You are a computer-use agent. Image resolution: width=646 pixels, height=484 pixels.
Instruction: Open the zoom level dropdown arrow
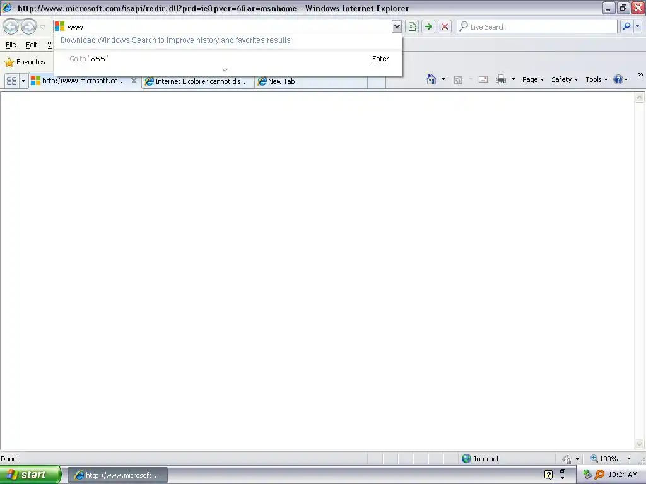pos(629,459)
